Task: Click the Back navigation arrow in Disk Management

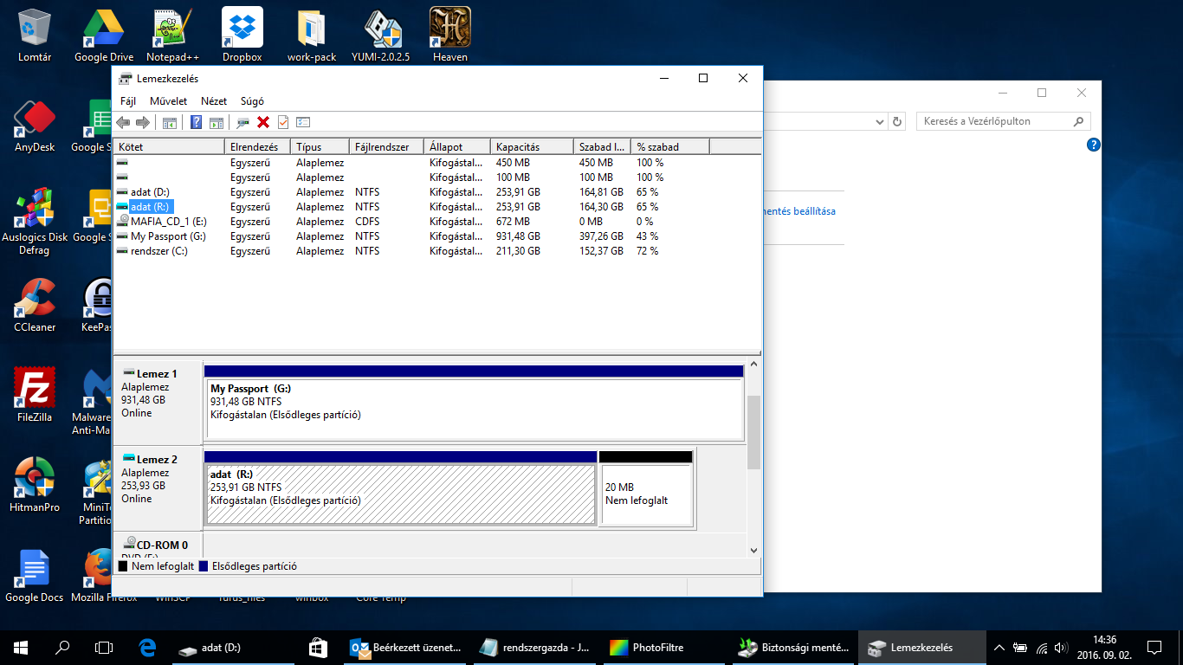Action: (122, 122)
